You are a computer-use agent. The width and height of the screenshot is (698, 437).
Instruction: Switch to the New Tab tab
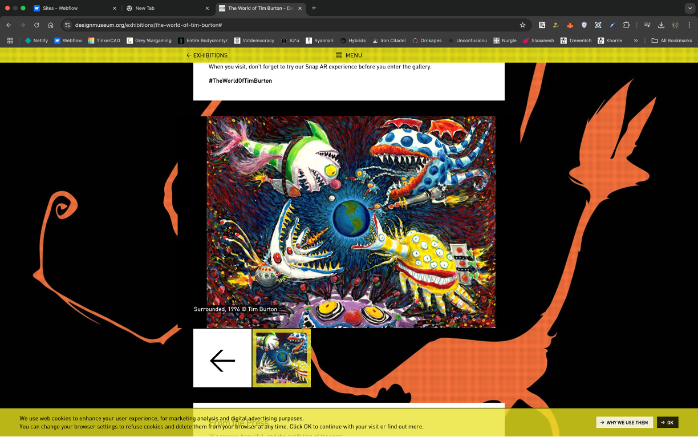[x=167, y=9]
